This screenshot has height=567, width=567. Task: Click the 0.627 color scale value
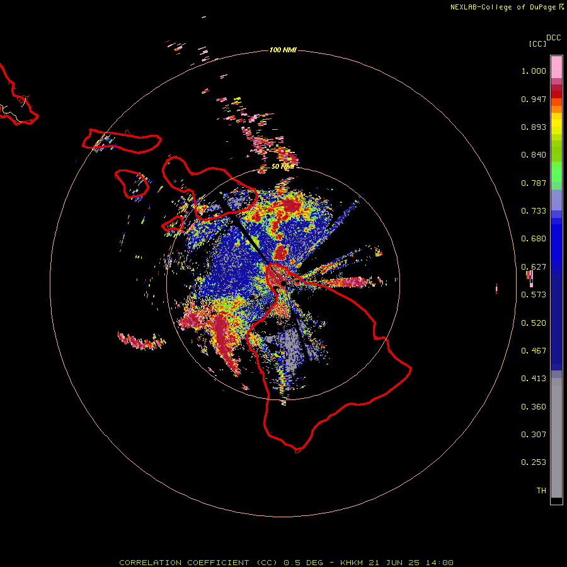pos(534,267)
